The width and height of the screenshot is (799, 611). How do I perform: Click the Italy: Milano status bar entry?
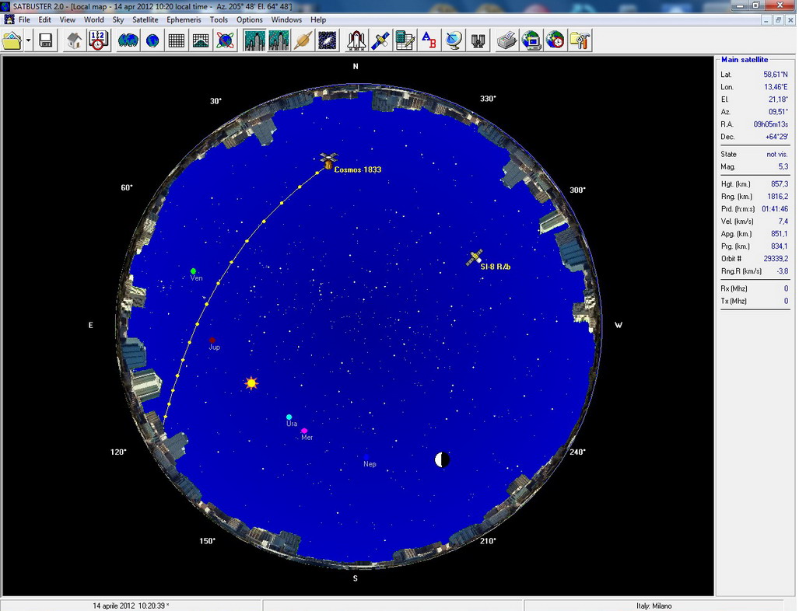click(x=654, y=606)
